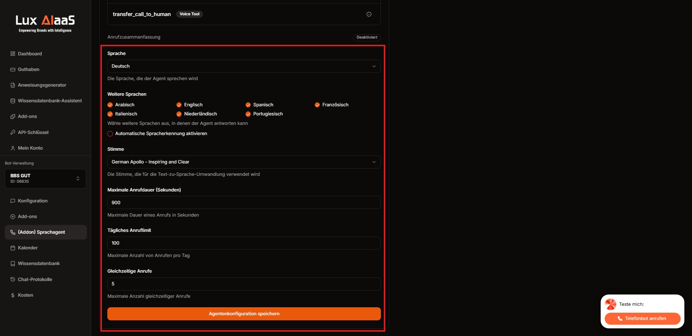Toggle the Deaktiviert Anrufzusammenfassung badge
Screen dimensions: 692x336
[367, 37]
